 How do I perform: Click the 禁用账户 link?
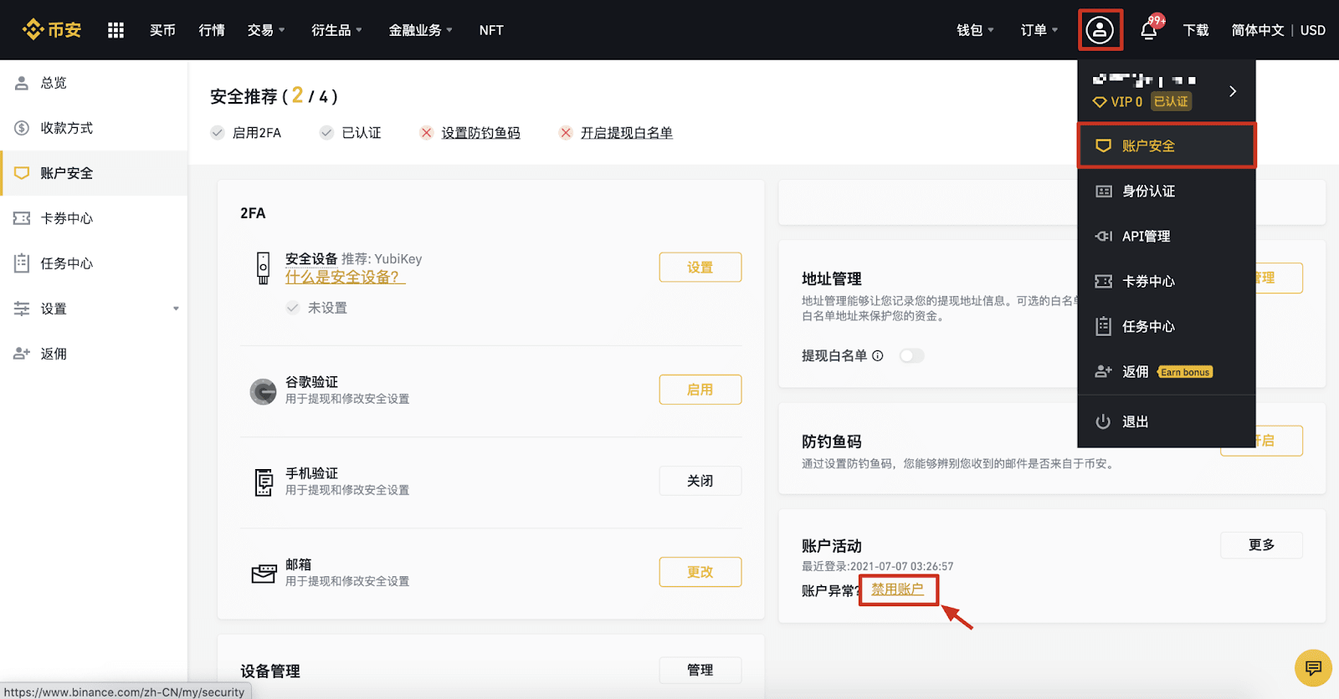point(898,589)
